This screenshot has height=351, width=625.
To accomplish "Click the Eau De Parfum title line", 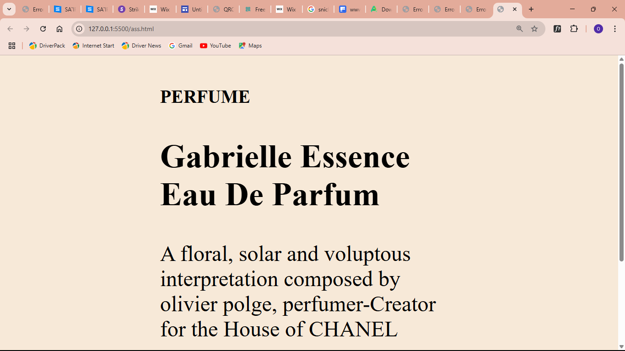I will (x=270, y=194).
